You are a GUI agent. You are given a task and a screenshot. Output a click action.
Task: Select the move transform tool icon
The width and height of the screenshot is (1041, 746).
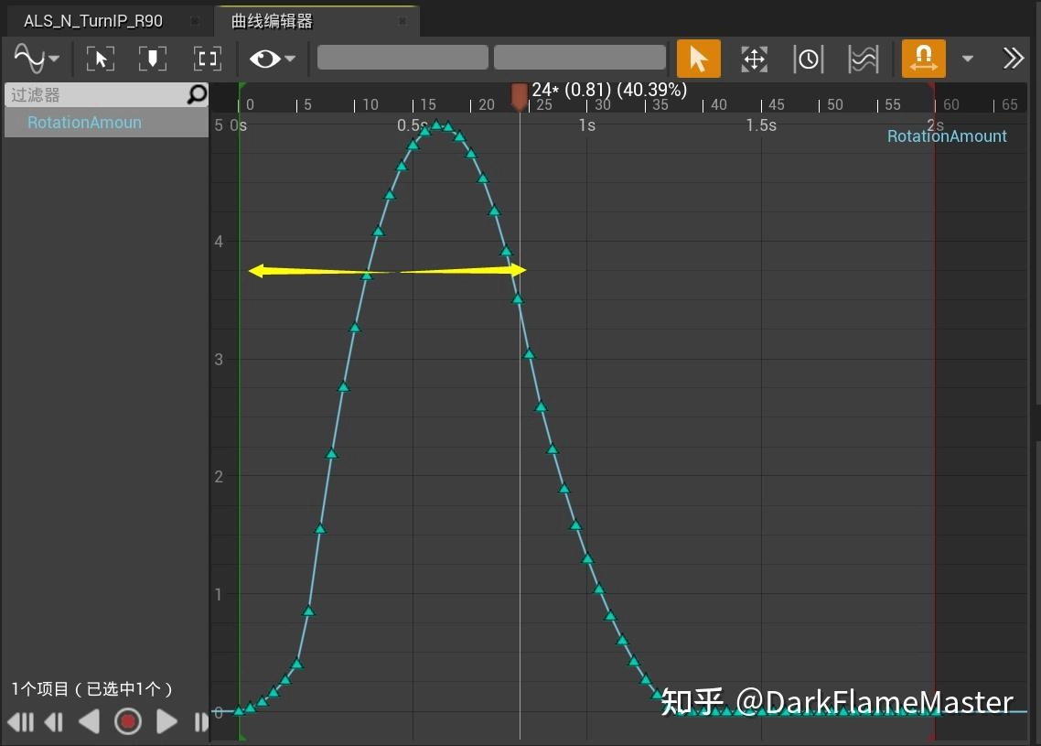point(754,59)
